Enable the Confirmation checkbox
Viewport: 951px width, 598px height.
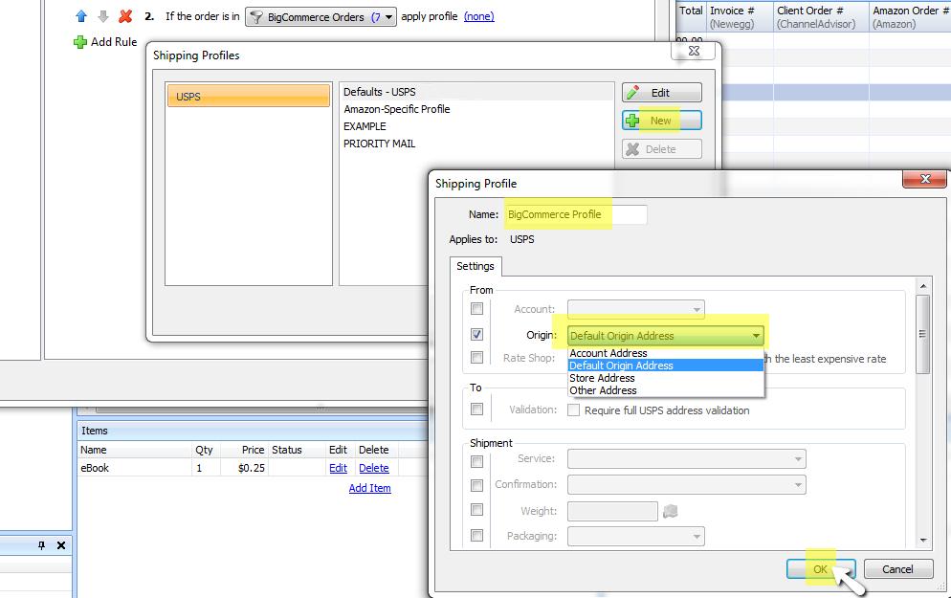(x=476, y=485)
